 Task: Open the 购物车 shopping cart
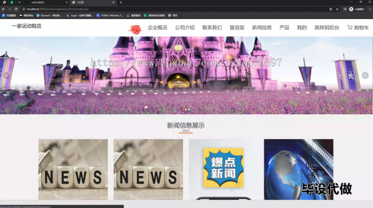358,28
